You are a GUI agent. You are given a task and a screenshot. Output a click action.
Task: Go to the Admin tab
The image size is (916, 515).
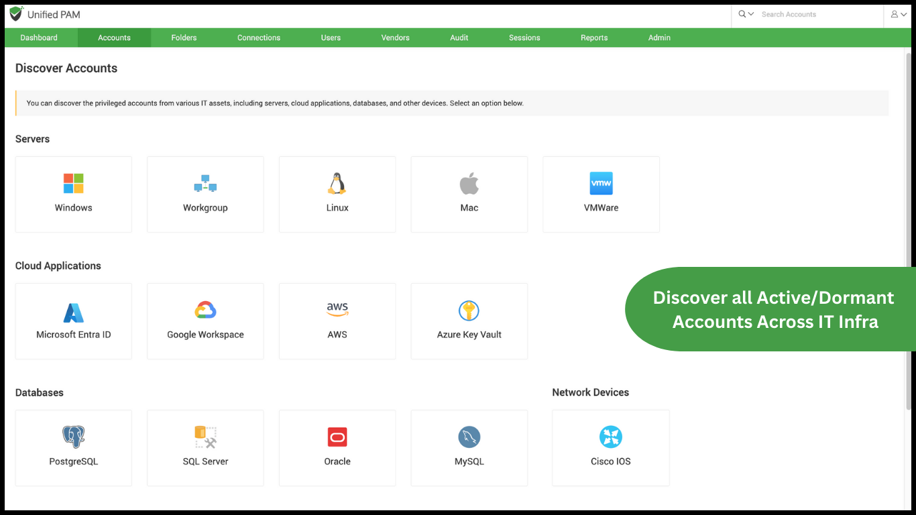659,38
